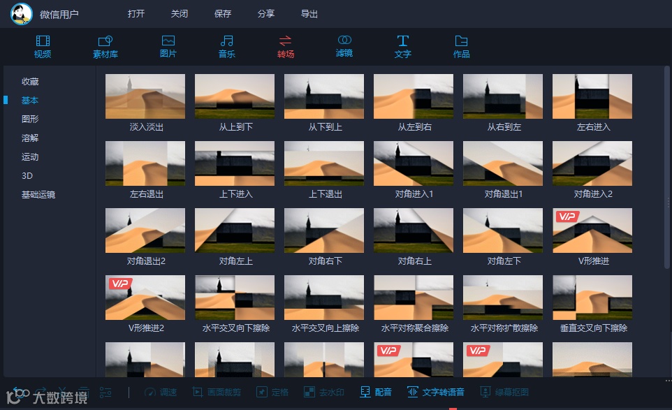This screenshot has height=410, width=672.
Task: Choose the 水平交叉向下擦除 transition thumbnail
Action: click(235, 298)
